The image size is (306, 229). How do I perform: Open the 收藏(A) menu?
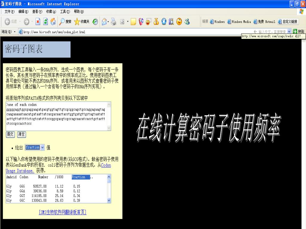(51, 12)
